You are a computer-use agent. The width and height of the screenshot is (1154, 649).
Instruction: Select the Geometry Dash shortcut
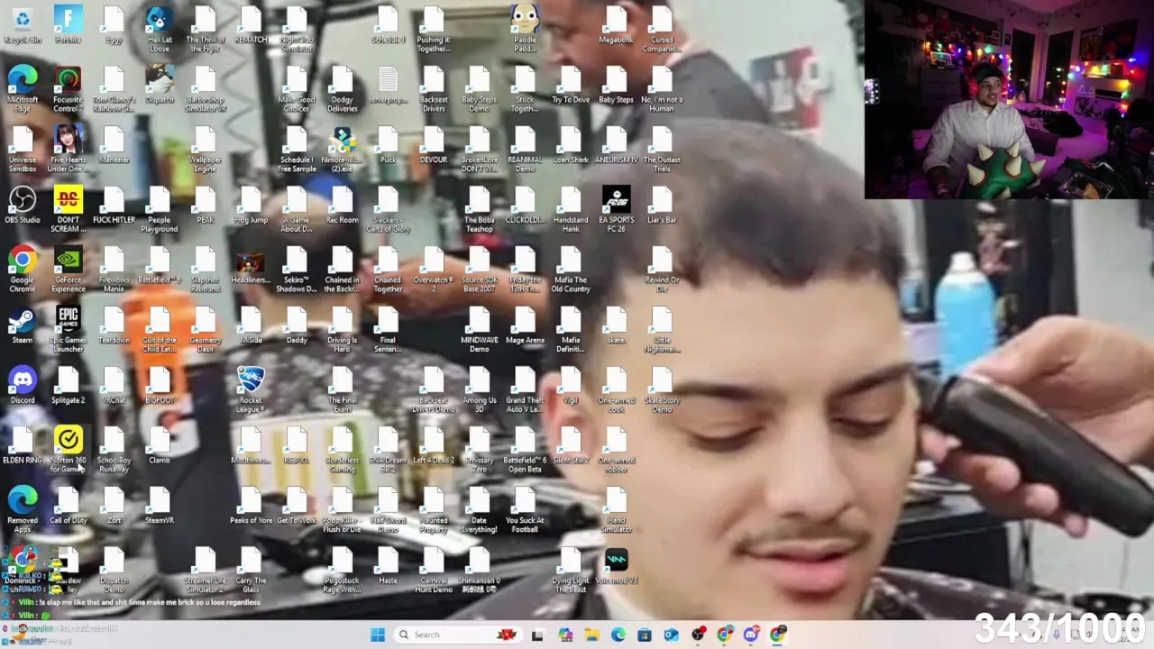pos(206,329)
